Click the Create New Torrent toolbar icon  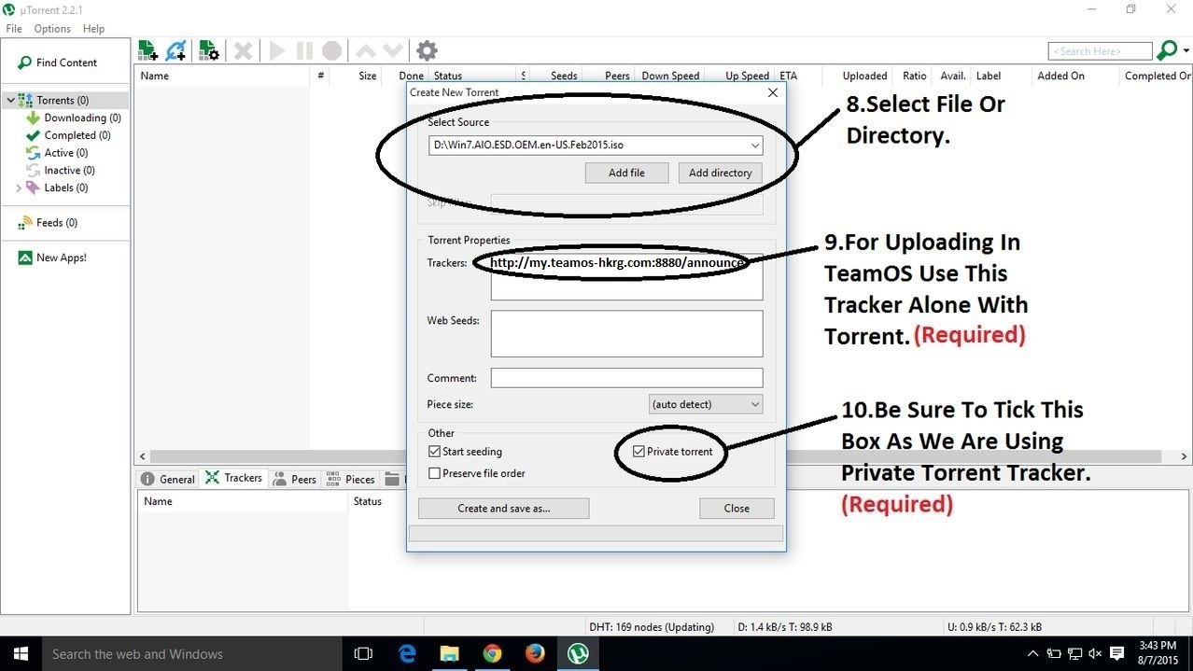point(209,50)
